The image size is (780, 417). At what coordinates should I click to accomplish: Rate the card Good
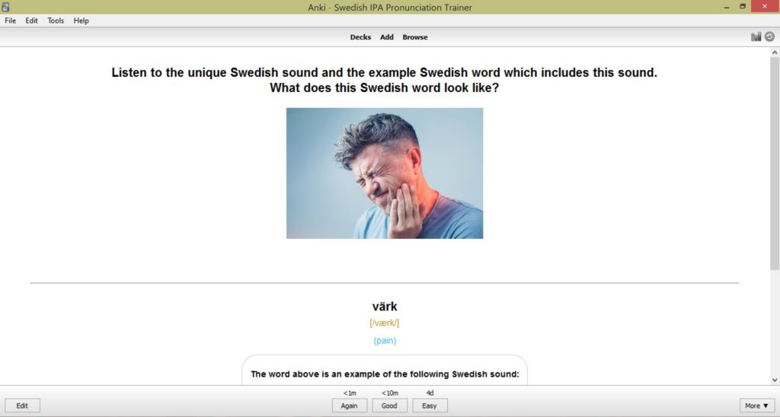click(x=389, y=406)
